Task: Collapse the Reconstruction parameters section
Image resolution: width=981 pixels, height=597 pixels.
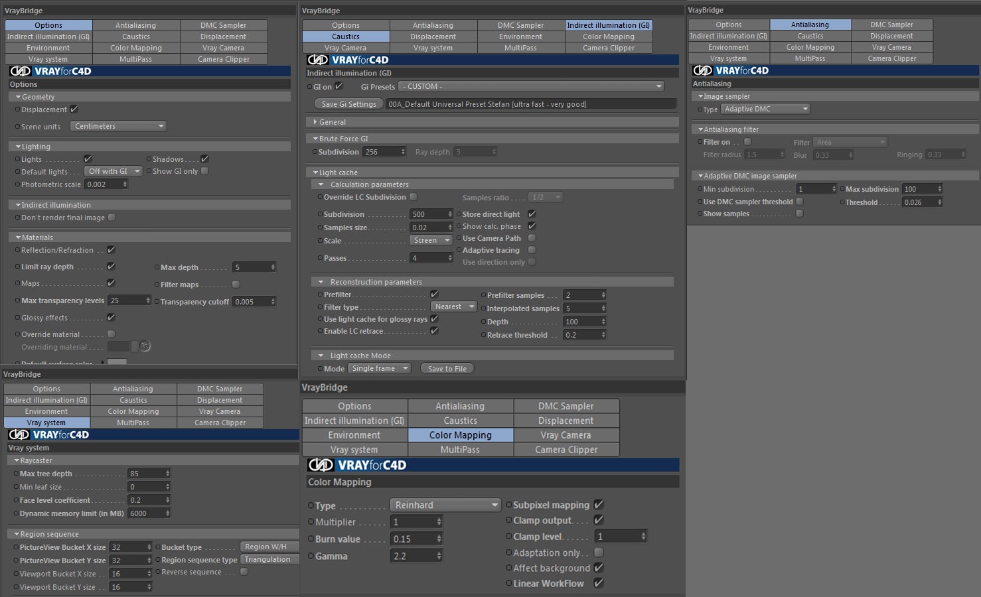Action: pyautogui.click(x=321, y=282)
